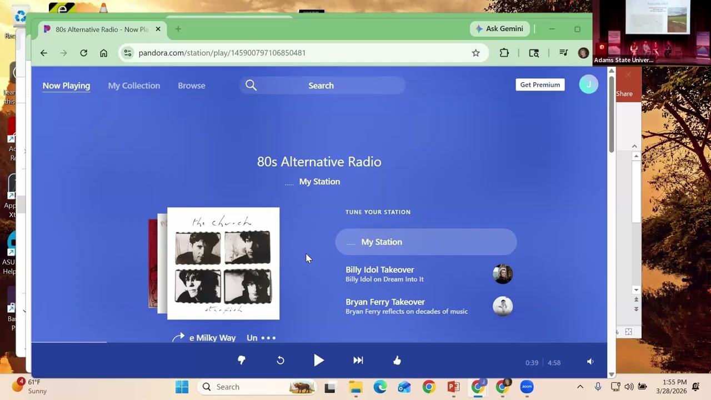Open the Windows Start menu
The width and height of the screenshot is (711, 400).
[x=182, y=387]
